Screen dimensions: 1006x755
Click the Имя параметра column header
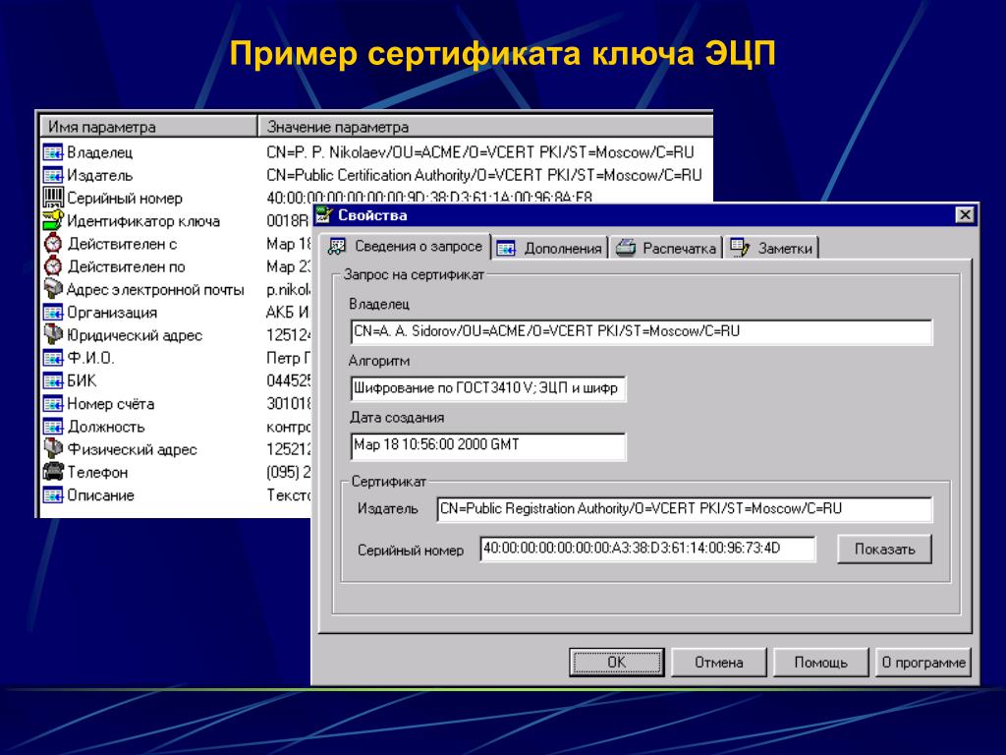point(148,127)
